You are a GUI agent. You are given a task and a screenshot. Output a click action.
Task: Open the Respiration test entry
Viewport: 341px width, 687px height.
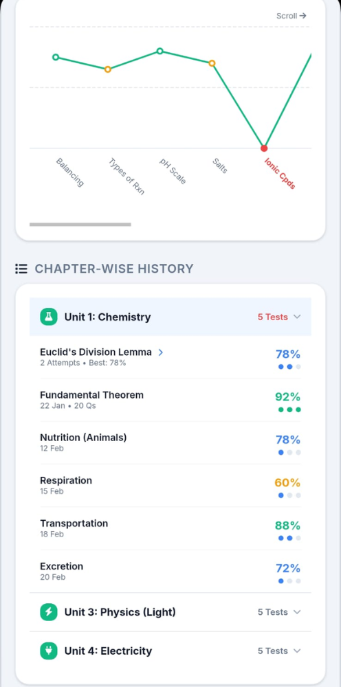click(x=170, y=486)
